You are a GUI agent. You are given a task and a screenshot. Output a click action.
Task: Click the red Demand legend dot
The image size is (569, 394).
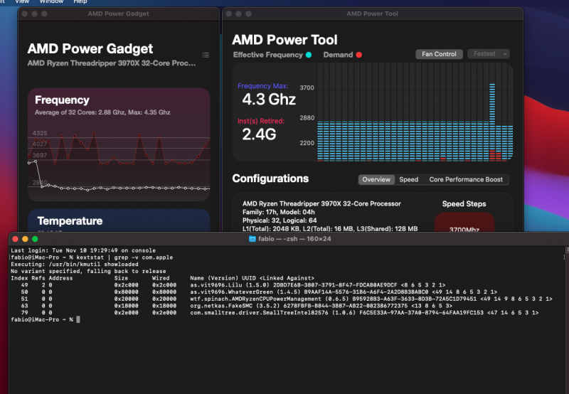[x=358, y=55]
